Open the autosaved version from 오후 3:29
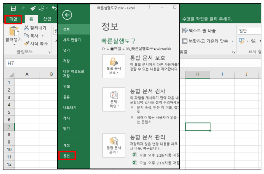 pos(156,155)
